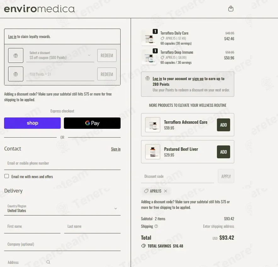Screen dimensions: 278x267
Task: Click the enviromedica logo
Action: coord(39,9)
